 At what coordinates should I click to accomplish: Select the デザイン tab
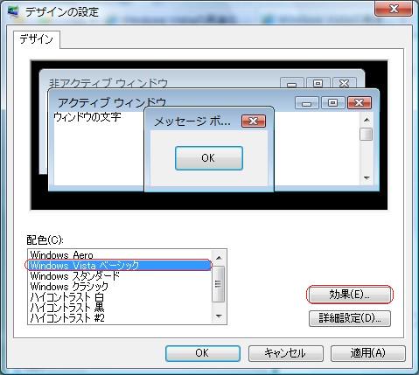click(x=37, y=39)
